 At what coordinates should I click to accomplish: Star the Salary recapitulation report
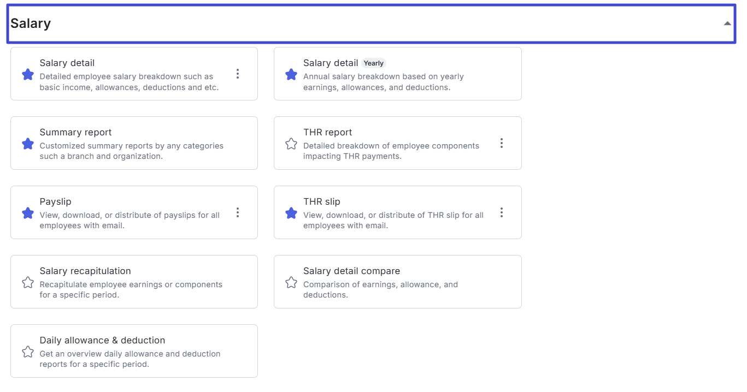click(x=28, y=282)
